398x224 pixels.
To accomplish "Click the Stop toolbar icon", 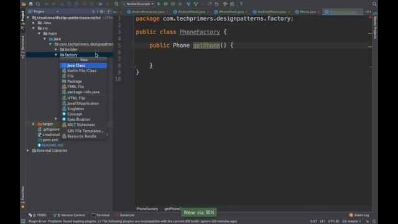I will (x=180, y=4).
